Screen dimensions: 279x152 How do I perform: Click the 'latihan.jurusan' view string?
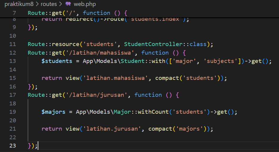pyautogui.click(x=112, y=129)
